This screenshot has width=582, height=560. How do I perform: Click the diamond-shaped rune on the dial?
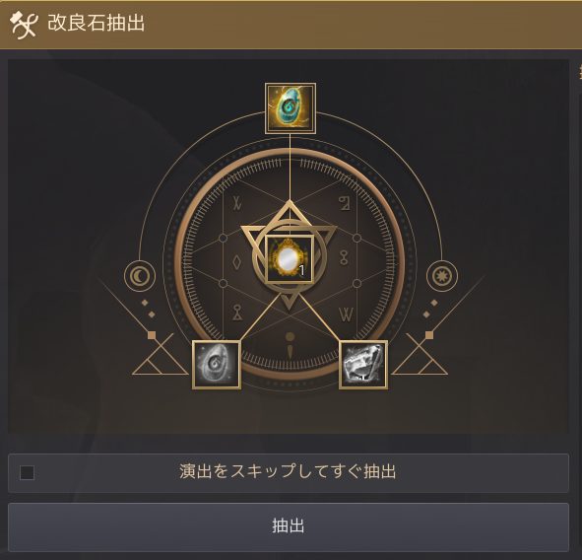(x=236, y=262)
